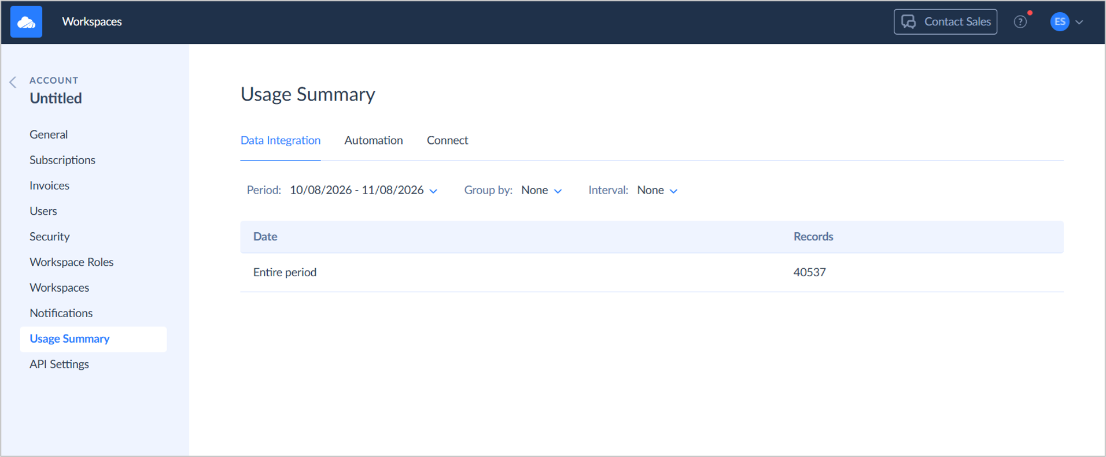Switch to the Data Integration tab
Image resolution: width=1106 pixels, height=457 pixels.
(x=281, y=140)
